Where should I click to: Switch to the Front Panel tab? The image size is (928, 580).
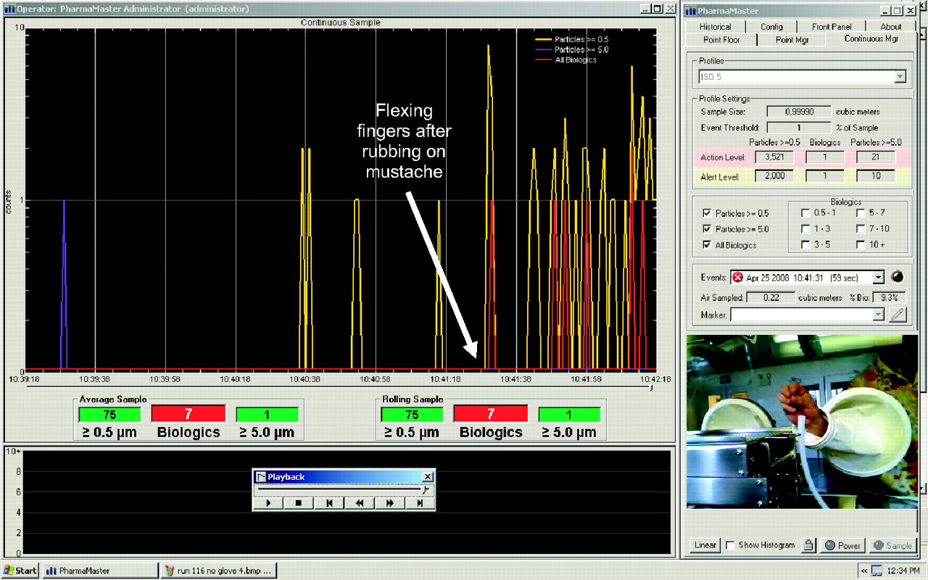(x=831, y=27)
